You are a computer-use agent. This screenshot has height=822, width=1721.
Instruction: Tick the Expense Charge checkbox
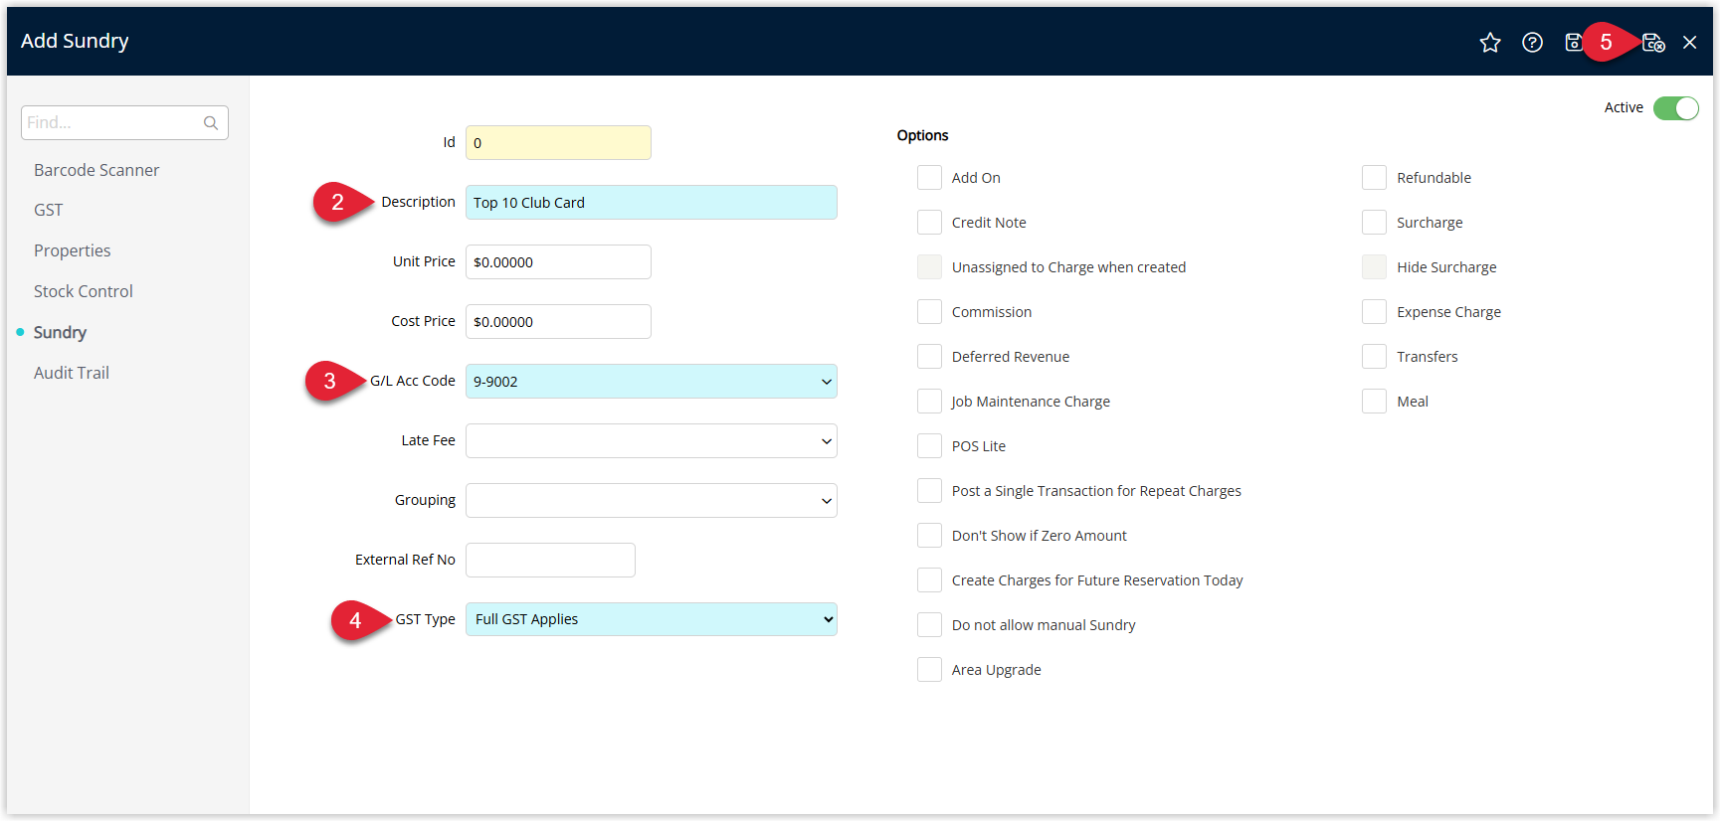[x=1374, y=312]
